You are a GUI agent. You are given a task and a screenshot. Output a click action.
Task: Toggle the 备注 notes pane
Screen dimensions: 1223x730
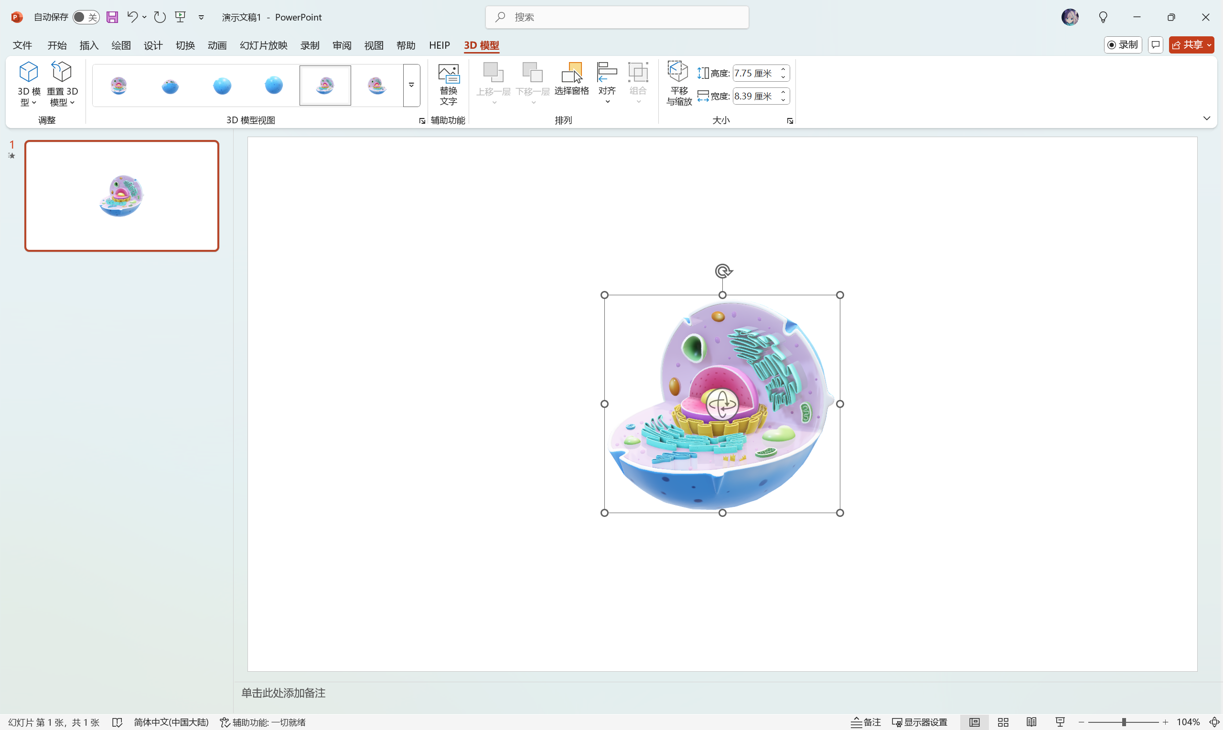867,721
